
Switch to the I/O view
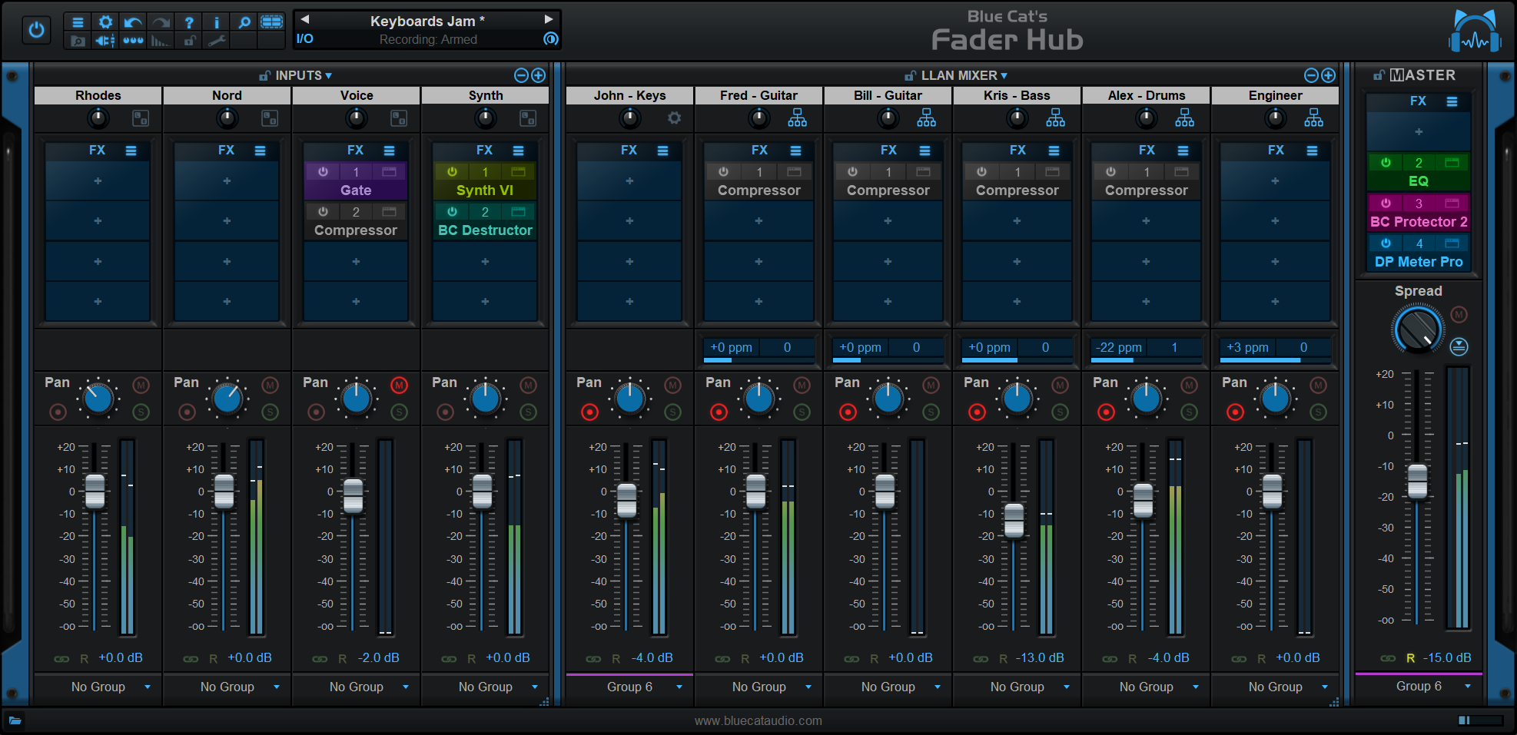[x=304, y=38]
